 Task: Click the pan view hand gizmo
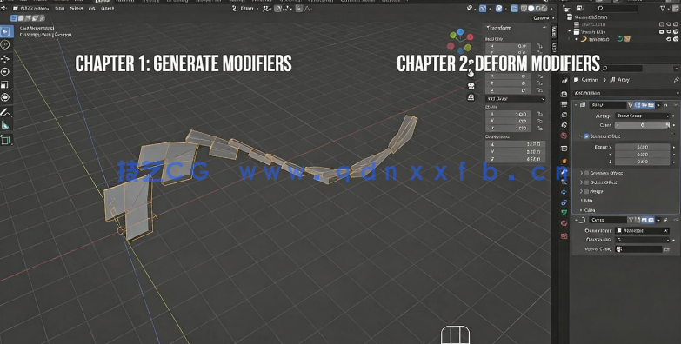tap(471, 74)
